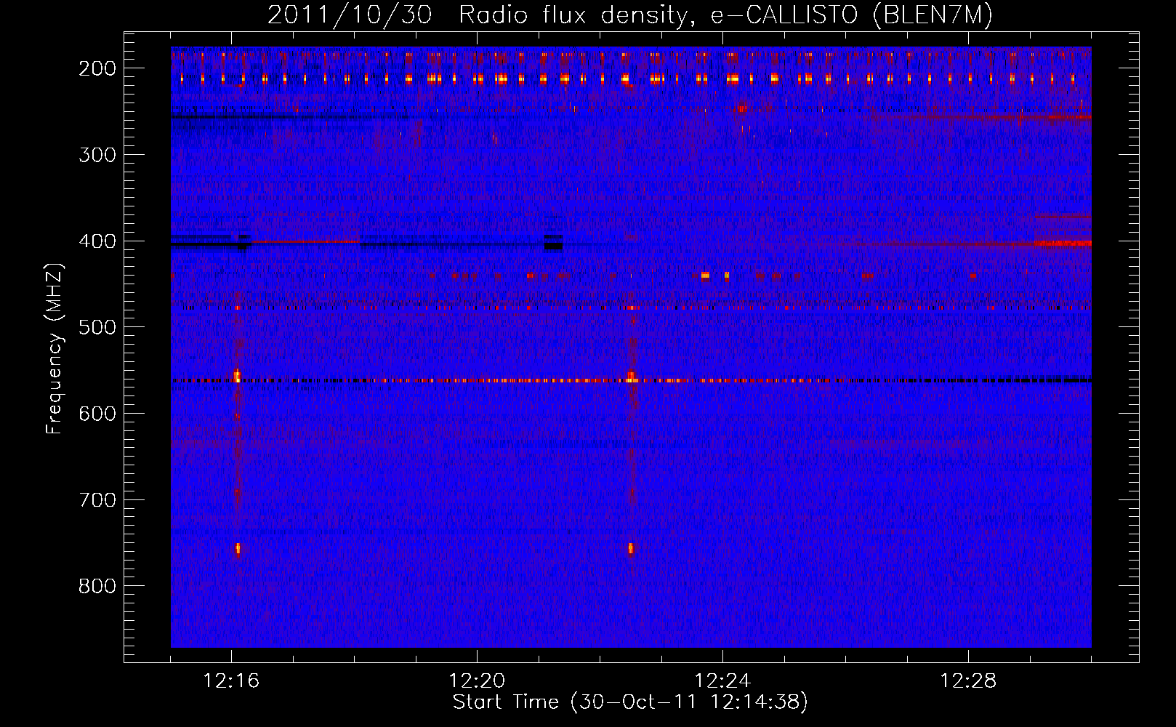
Task: Click the bright spot near 560 MHz at 12:16
Action: click(237, 376)
